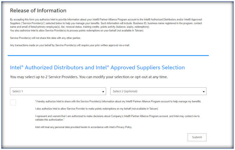Click the 'Select 1' placeholder text
Image resolution: width=235 pixels, height=150 pixels.
[x=18, y=91]
